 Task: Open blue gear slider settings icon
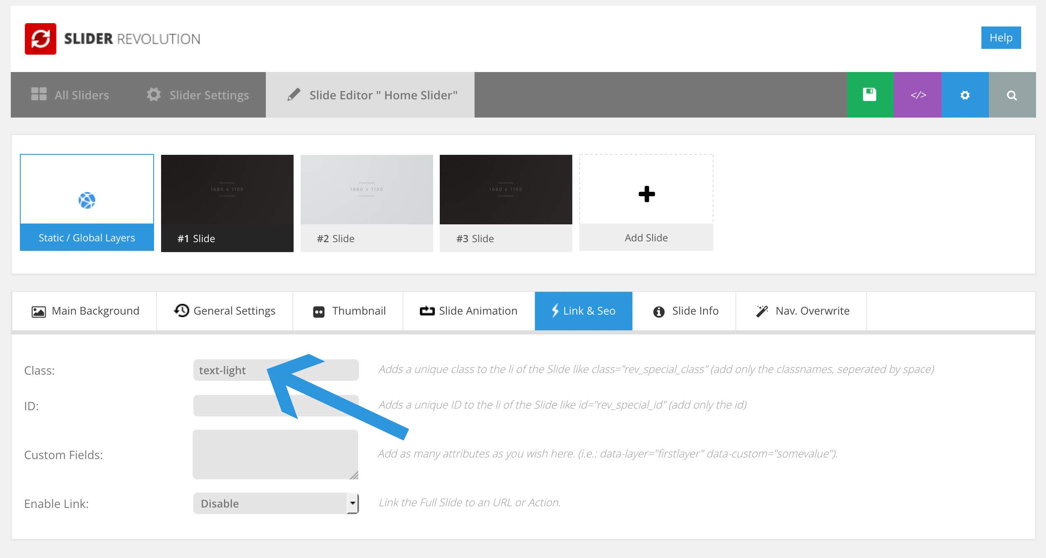coord(965,95)
